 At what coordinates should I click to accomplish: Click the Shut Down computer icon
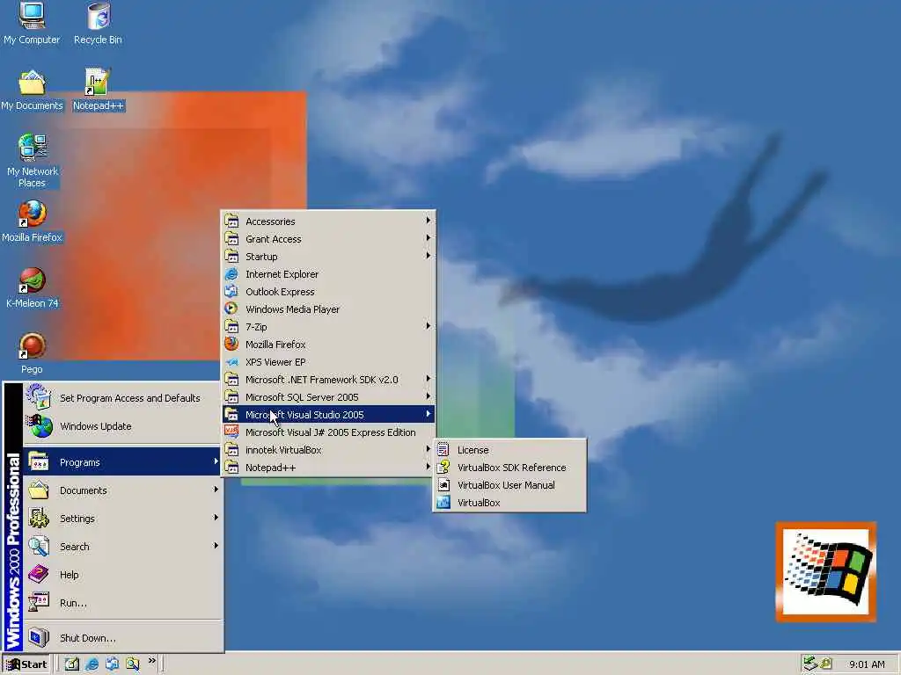39,637
